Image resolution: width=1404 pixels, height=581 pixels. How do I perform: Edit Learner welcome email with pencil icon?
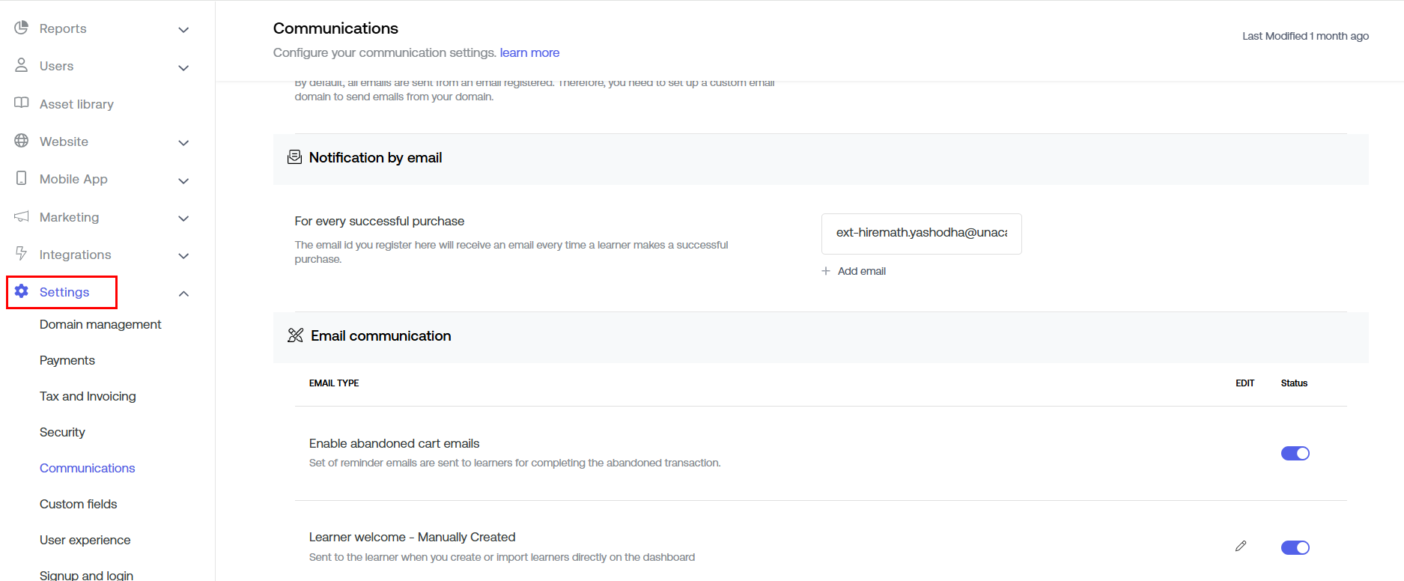point(1241,547)
